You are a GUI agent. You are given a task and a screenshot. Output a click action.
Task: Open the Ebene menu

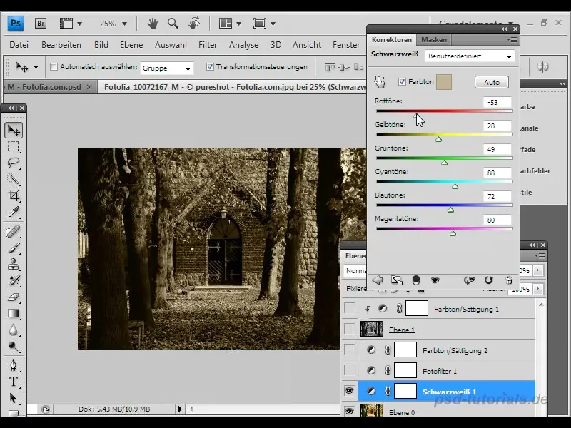131,45
